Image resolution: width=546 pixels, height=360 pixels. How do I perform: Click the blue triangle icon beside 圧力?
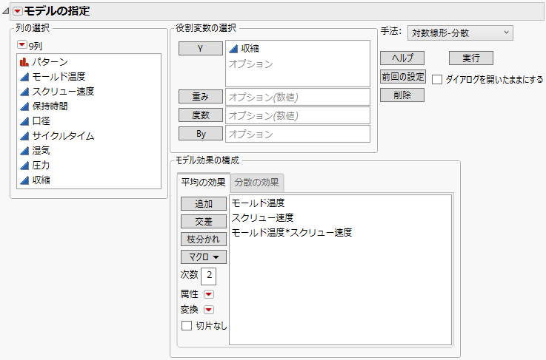point(24,166)
